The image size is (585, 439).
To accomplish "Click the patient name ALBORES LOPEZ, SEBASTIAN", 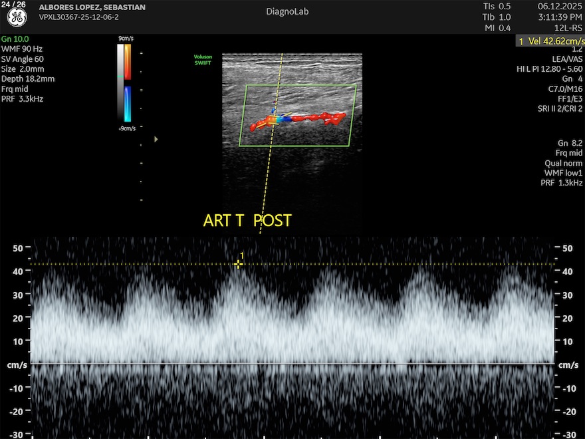I will pos(92,7).
